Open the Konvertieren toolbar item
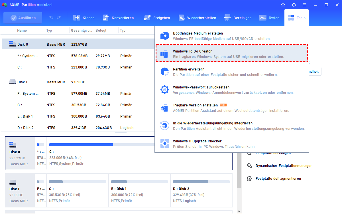342x214 pixels. point(118,18)
